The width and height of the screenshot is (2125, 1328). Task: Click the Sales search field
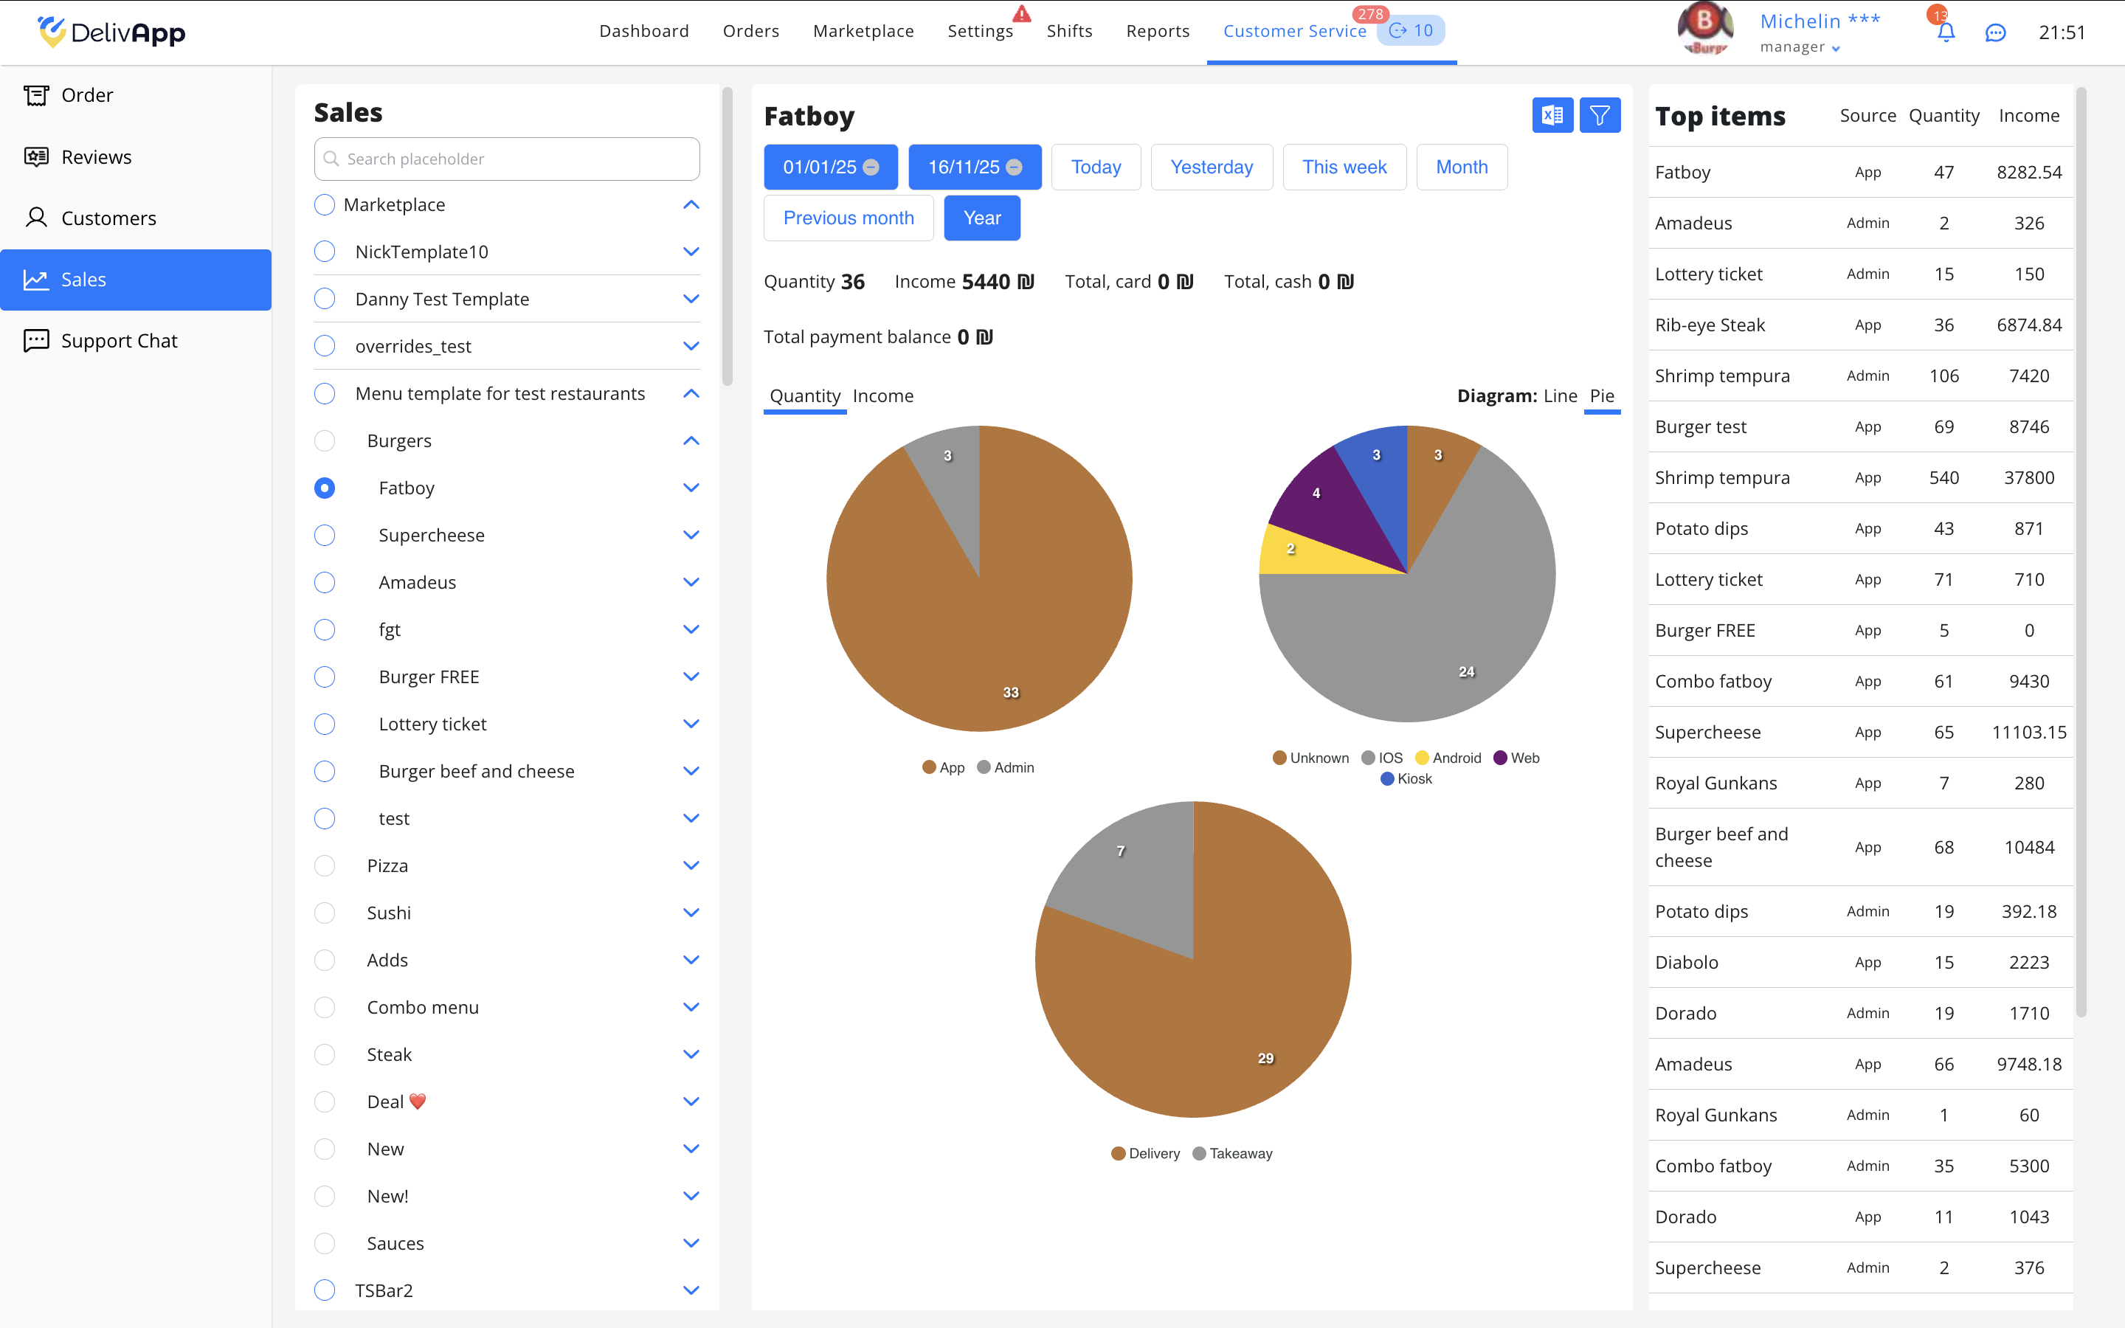pyautogui.click(x=507, y=159)
